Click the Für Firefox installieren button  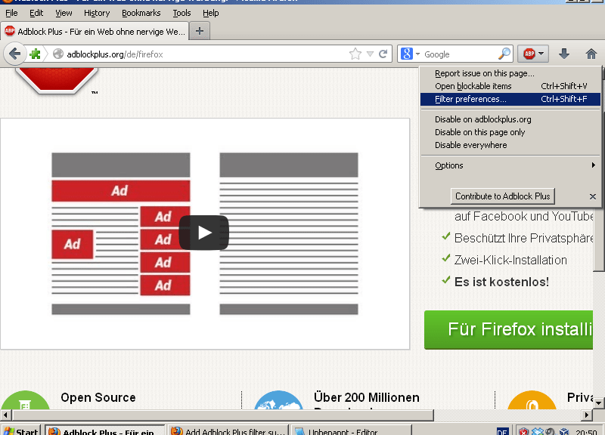508,330
